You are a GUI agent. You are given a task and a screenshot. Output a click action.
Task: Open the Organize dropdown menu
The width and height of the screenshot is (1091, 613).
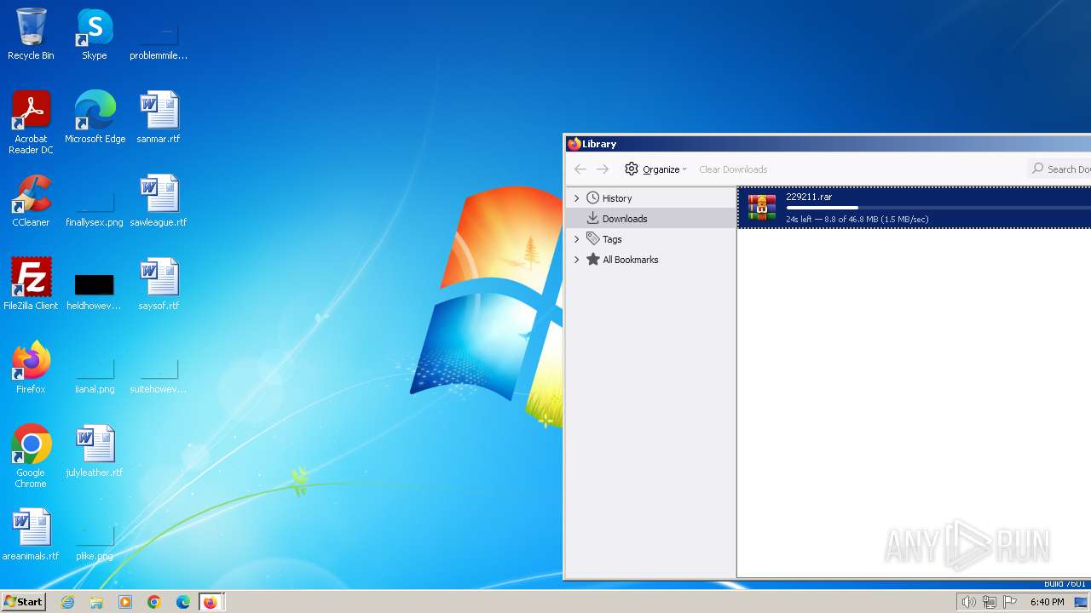coord(655,169)
